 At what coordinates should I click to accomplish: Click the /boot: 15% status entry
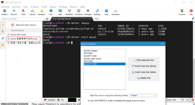coord(171,100)
